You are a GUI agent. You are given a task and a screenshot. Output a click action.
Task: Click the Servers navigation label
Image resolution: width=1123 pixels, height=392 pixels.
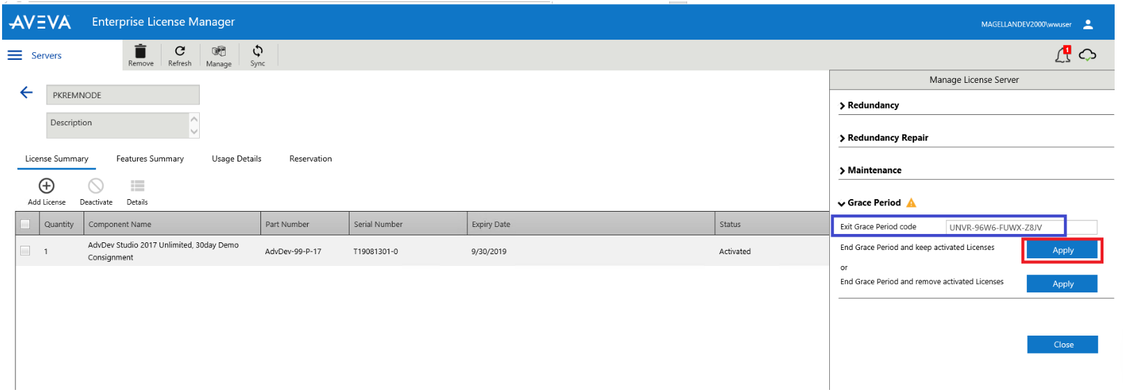47,56
